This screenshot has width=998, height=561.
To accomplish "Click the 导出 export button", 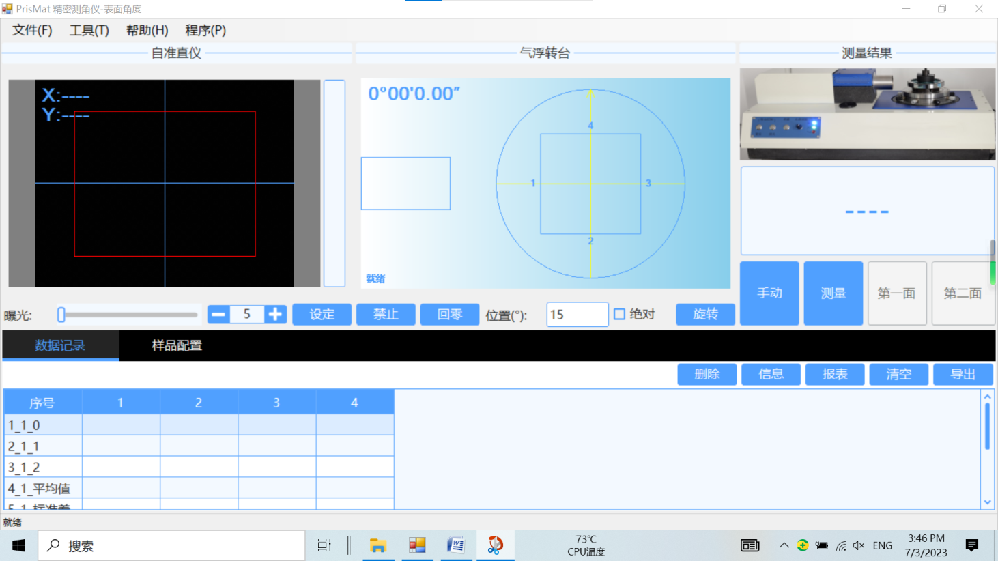I will point(963,374).
